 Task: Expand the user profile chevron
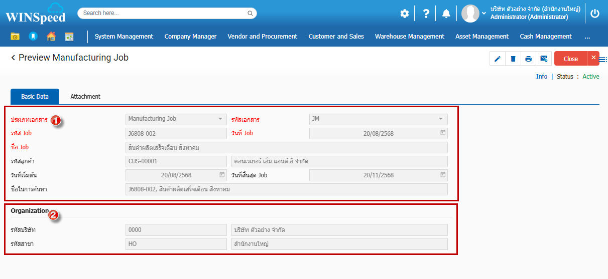pyautogui.click(x=484, y=14)
